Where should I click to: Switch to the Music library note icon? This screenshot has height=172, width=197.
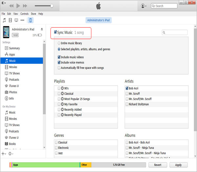pyautogui.click(x=4, y=20)
